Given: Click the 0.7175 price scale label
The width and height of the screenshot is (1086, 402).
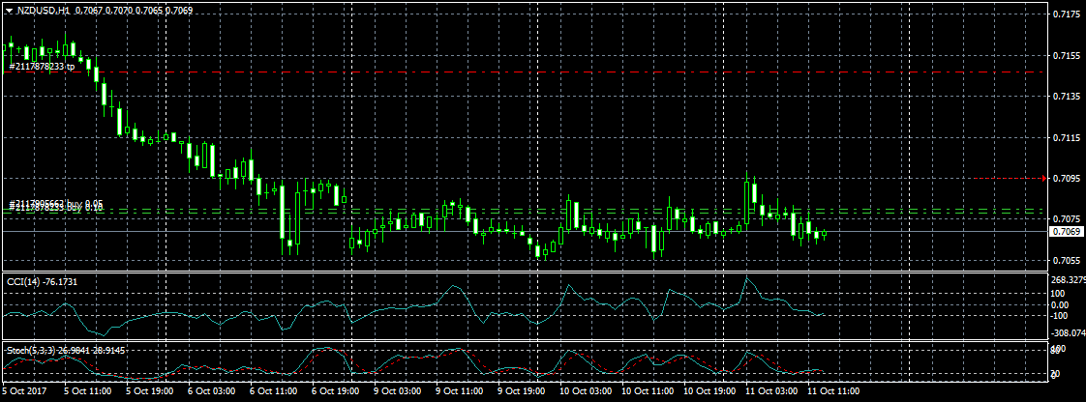Looking at the screenshot, I should click(x=1067, y=14).
